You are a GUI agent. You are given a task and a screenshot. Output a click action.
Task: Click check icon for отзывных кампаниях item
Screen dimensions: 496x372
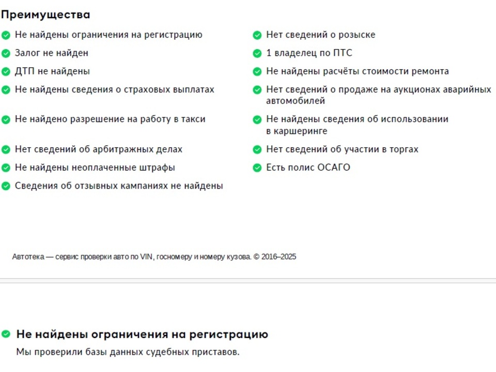pyautogui.click(x=6, y=186)
